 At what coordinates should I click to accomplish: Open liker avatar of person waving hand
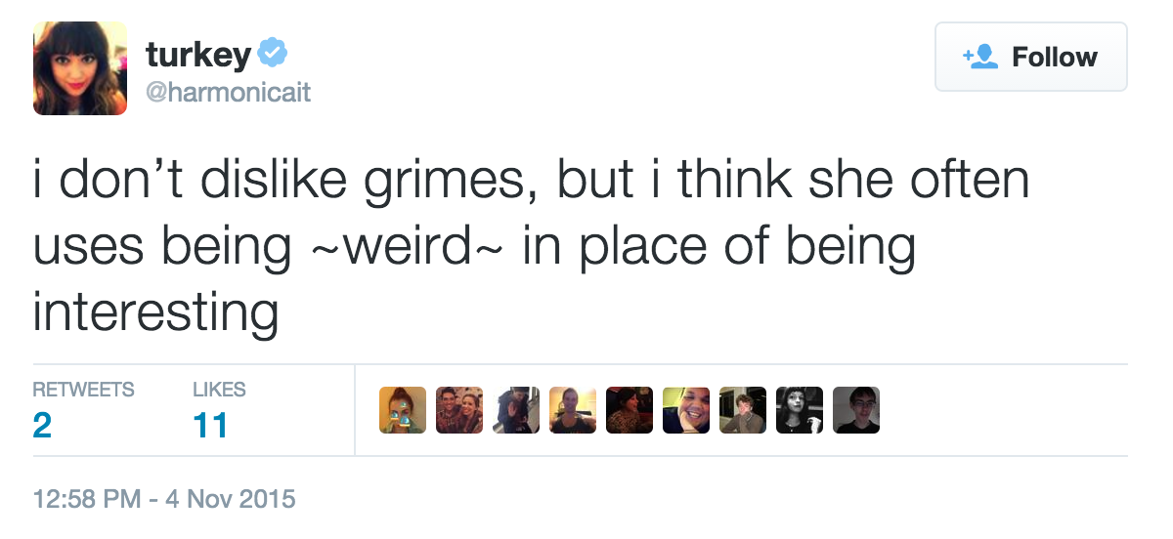(x=516, y=410)
